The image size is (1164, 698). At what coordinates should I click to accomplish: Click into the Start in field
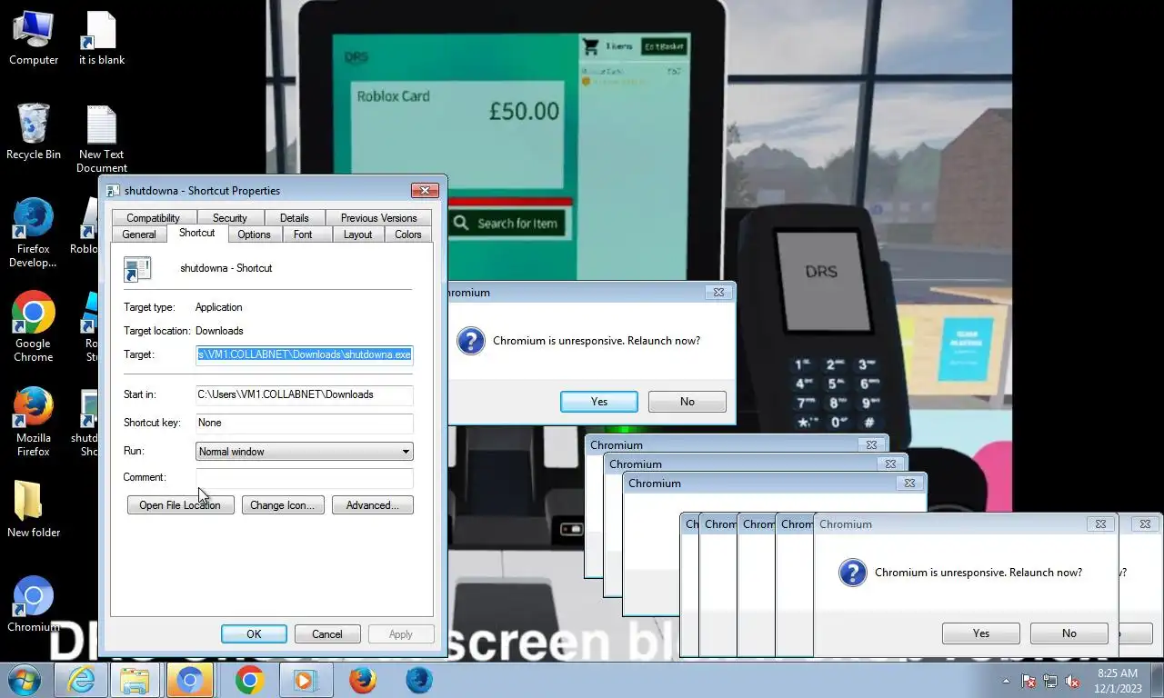[305, 394]
